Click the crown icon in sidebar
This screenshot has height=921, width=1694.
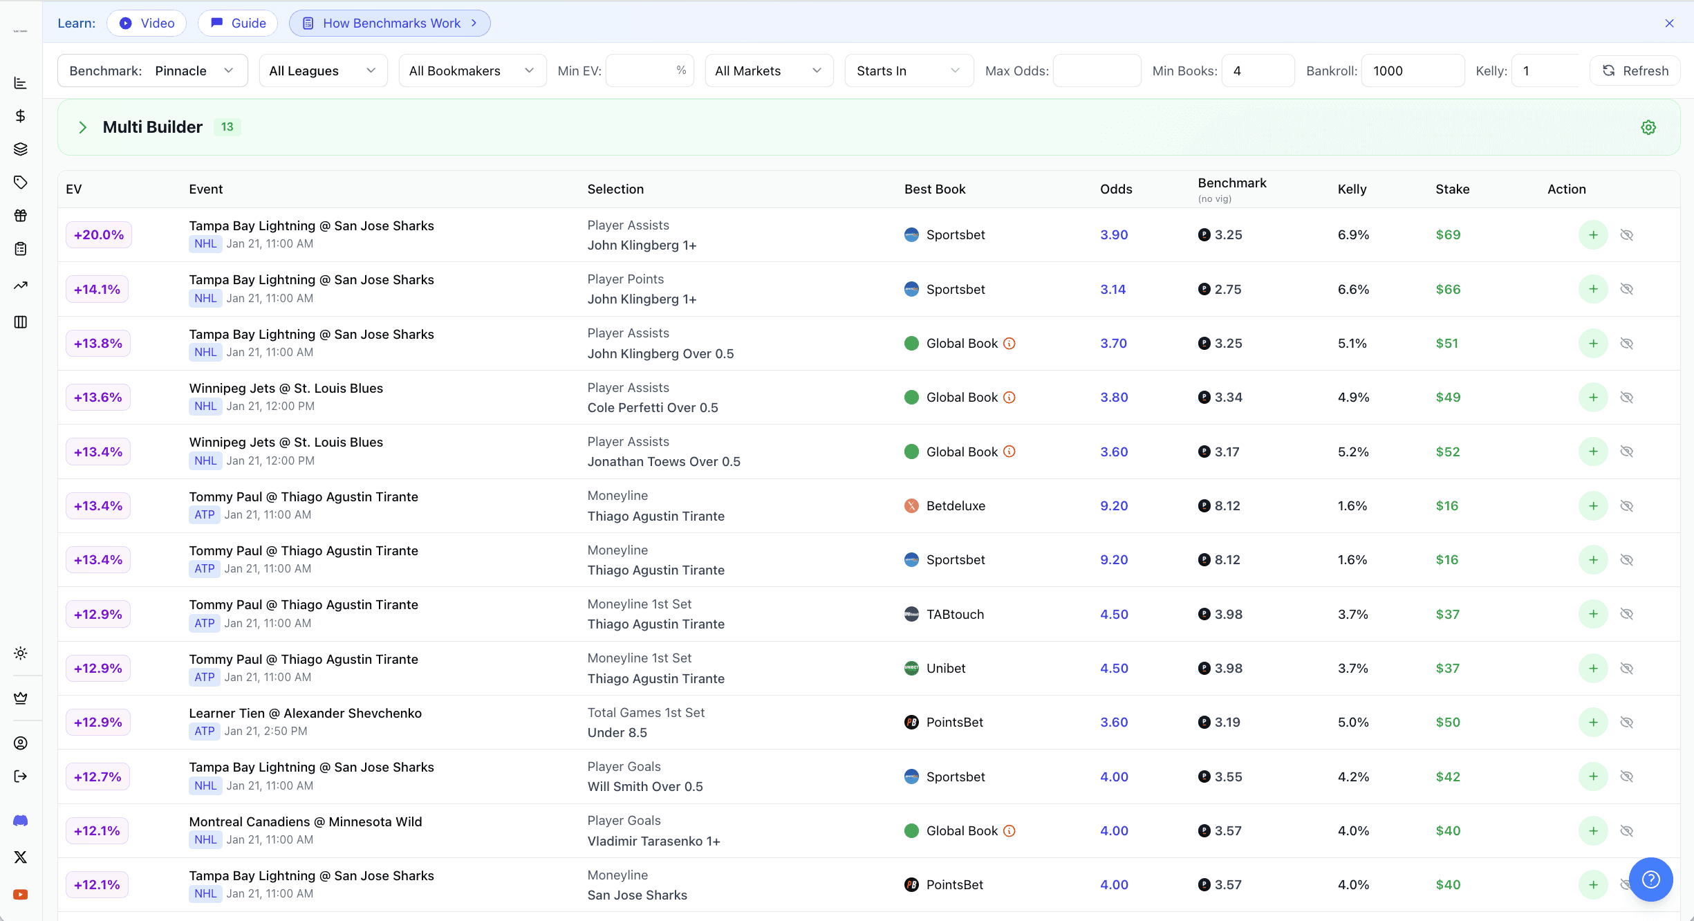click(x=21, y=698)
